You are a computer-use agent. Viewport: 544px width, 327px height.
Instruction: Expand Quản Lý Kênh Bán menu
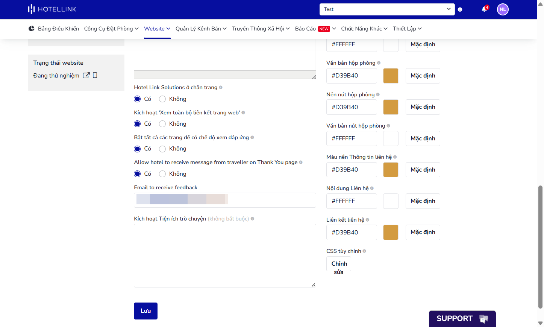[201, 29]
